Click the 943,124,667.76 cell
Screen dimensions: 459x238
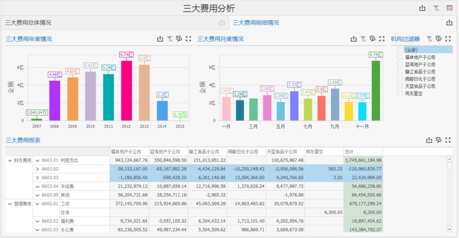point(129,160)
